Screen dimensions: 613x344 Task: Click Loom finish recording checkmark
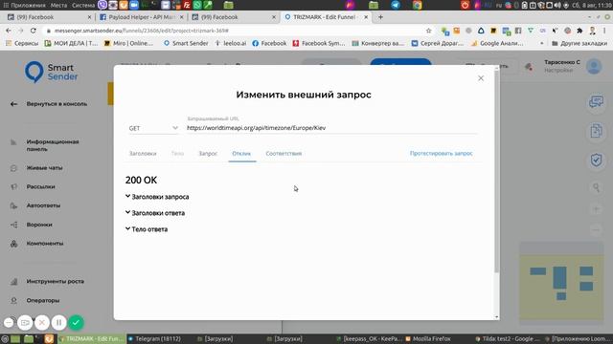pyautogui.click(x=76, y=323)
